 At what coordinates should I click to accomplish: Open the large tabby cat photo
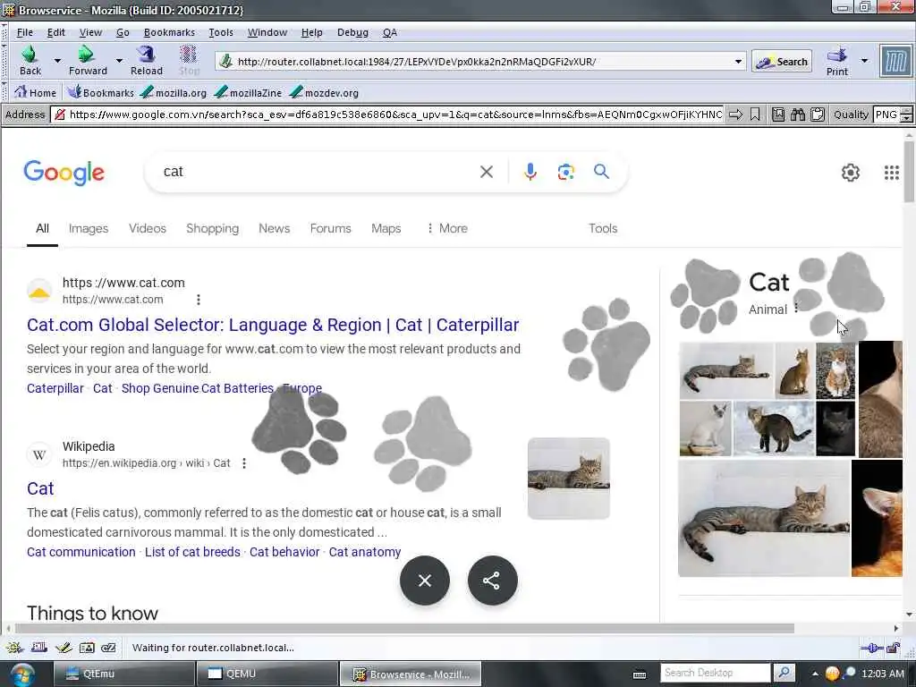tap(764, 518)
